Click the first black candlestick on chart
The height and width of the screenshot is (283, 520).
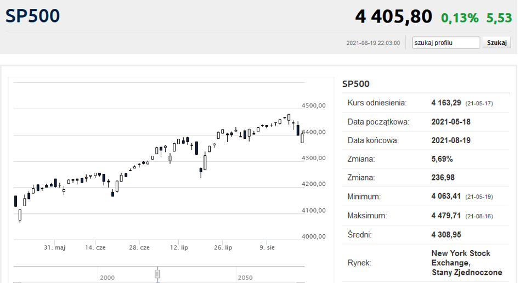15,201
